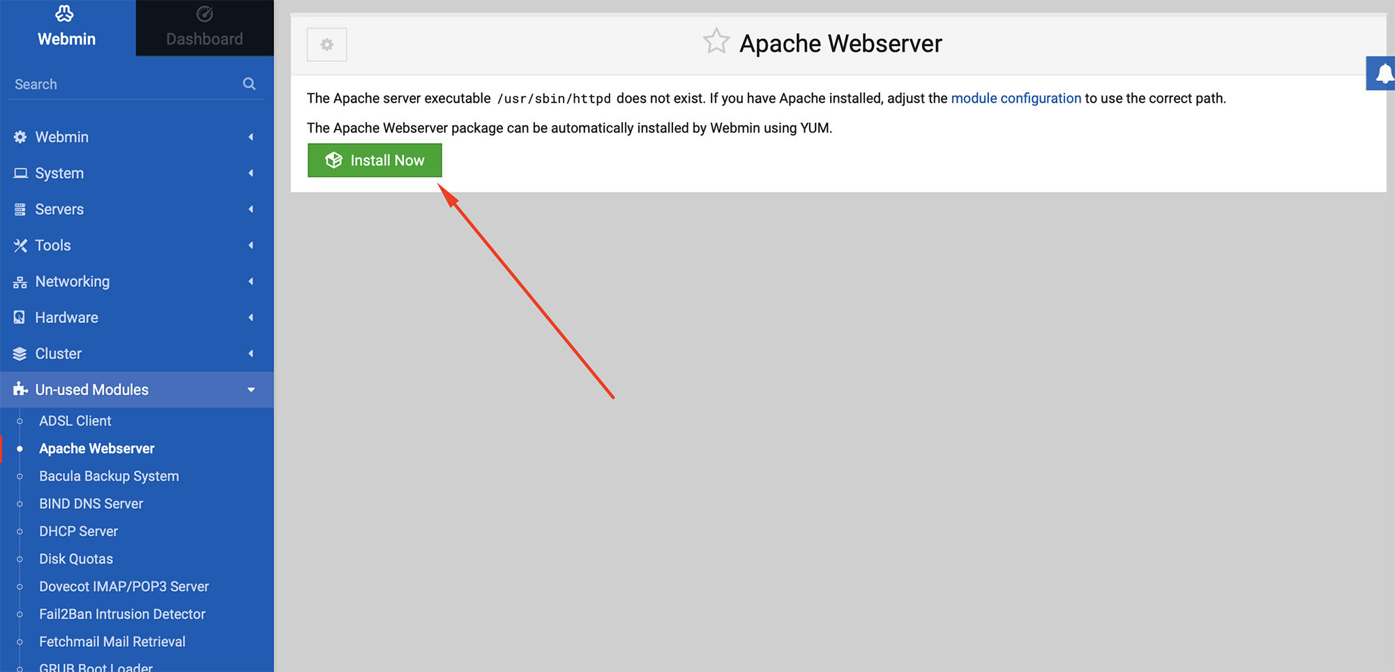This screenshot has width=1395, height=672.
Task: Expand the Tools category
Action: coord(137,246)
